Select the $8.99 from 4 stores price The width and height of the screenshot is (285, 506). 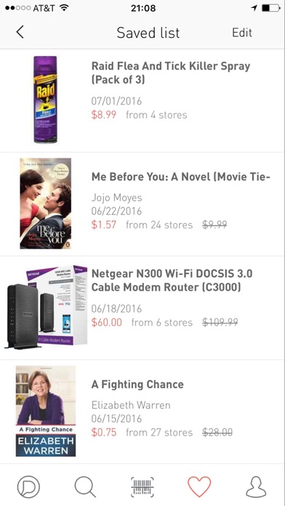click(139, 115)
